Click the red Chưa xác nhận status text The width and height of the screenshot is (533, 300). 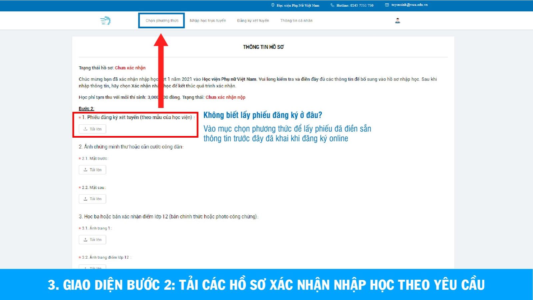pos(130,68)
